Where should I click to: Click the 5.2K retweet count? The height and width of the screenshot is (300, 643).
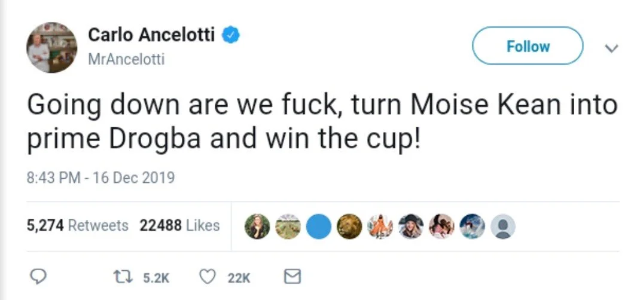(158, 277)
